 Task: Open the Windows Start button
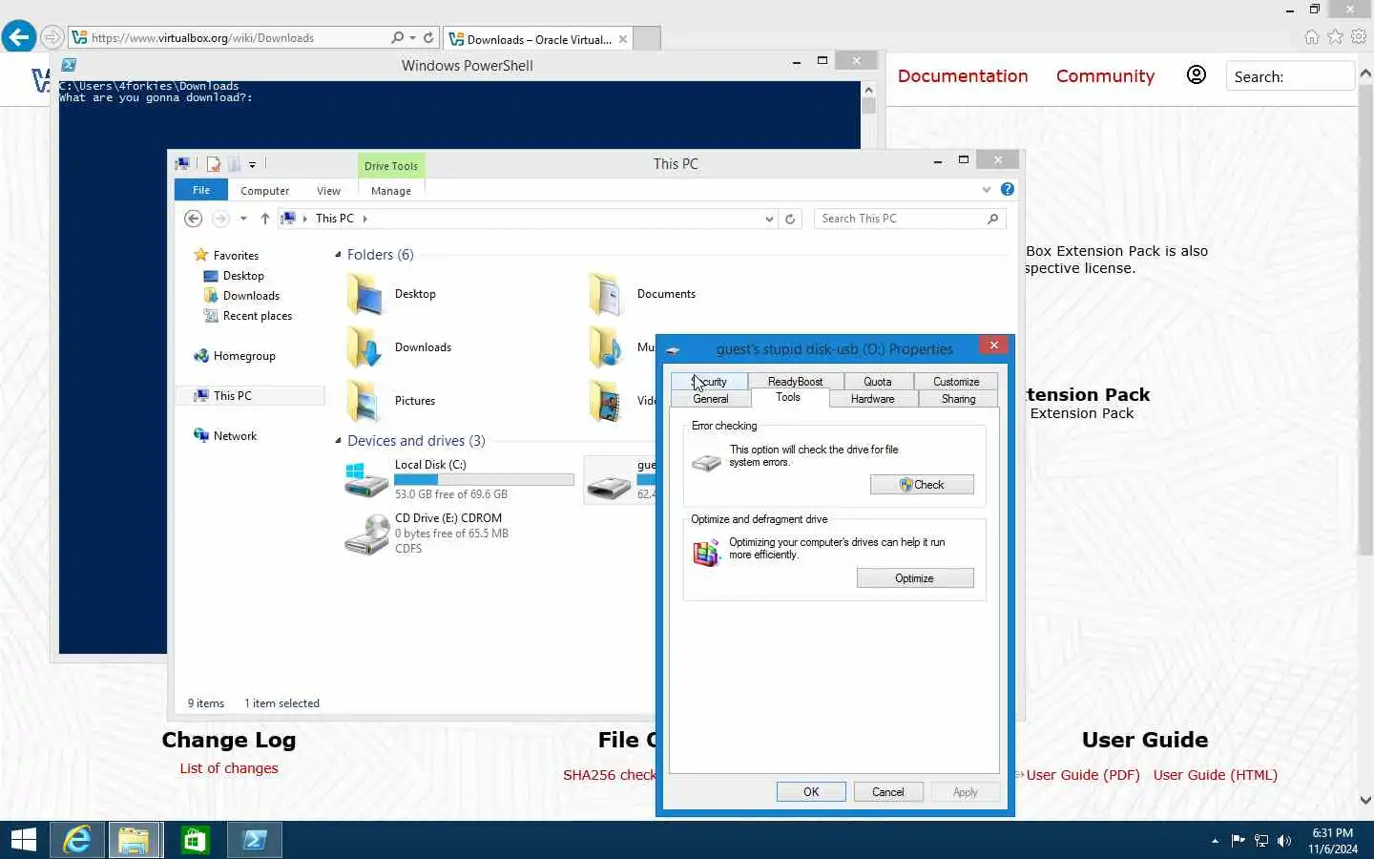pyautogui.click(x=24, y=840)
